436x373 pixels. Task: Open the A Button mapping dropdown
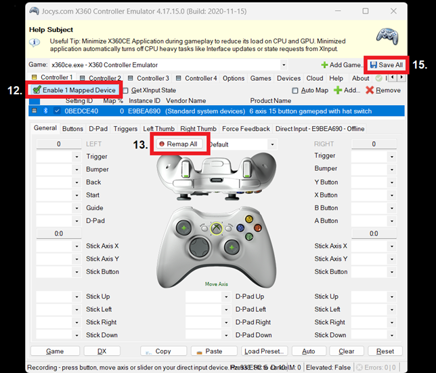tap(392, 221)
